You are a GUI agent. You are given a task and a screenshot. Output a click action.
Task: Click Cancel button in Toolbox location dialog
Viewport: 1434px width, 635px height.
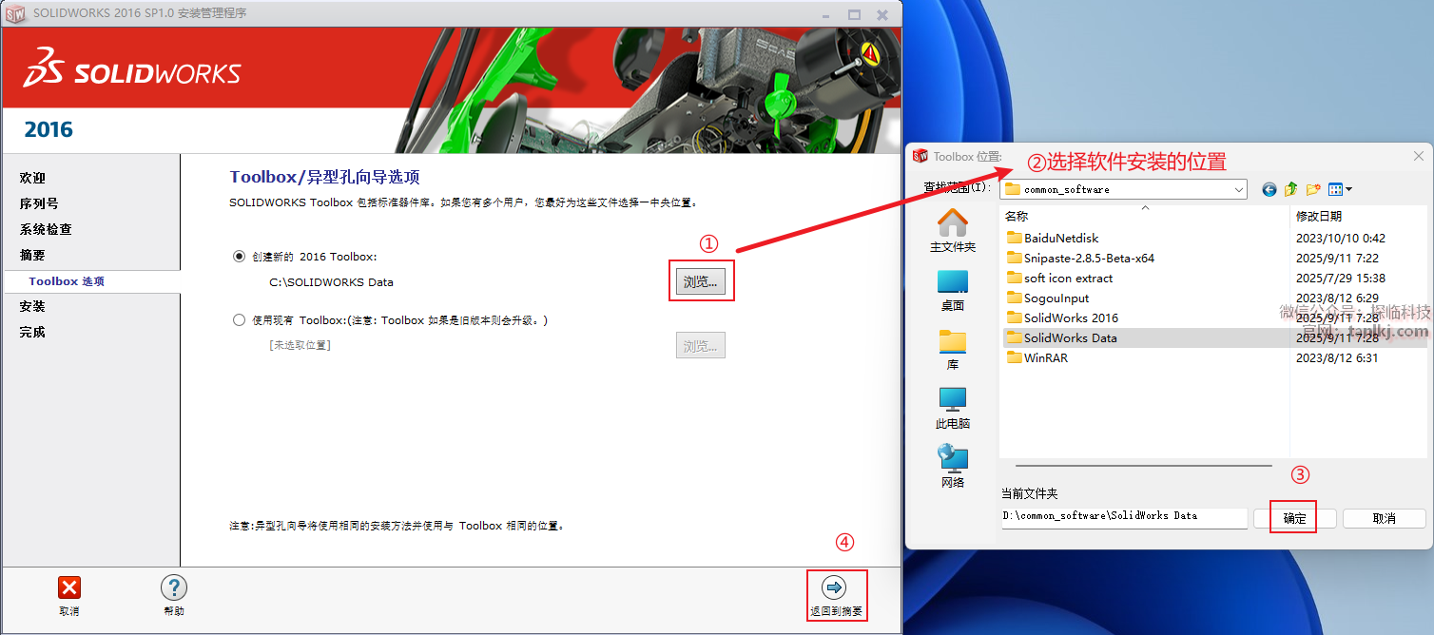1384,518
